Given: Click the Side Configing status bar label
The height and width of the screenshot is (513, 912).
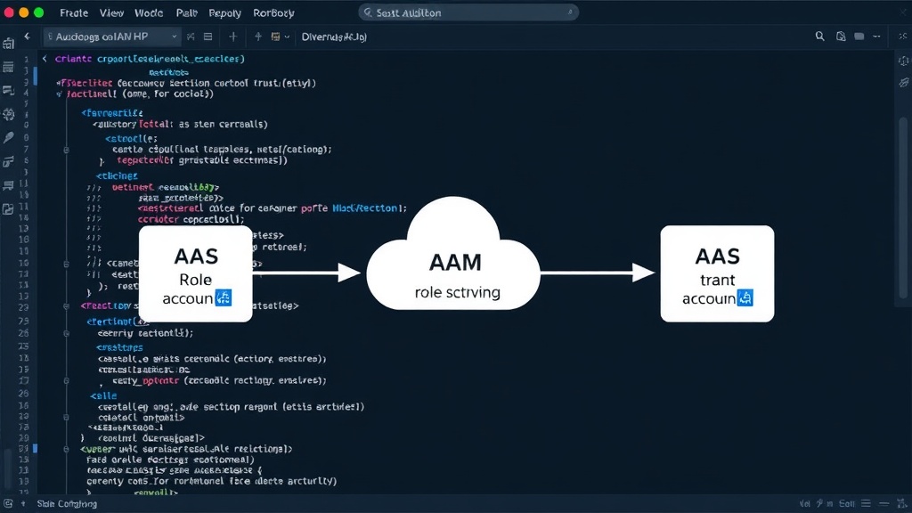Looking at the screenshot, I should click(67, 504).
